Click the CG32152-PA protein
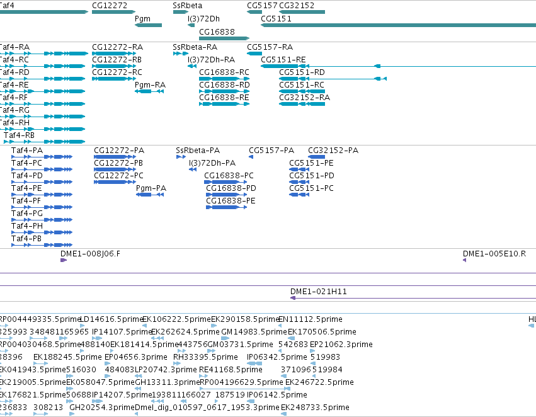The width and height of the screenshot is (536, 417). [x=317, y=157]
